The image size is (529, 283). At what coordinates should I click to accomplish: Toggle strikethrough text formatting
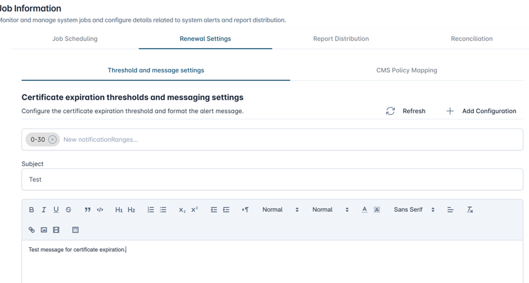pos(68,210)
